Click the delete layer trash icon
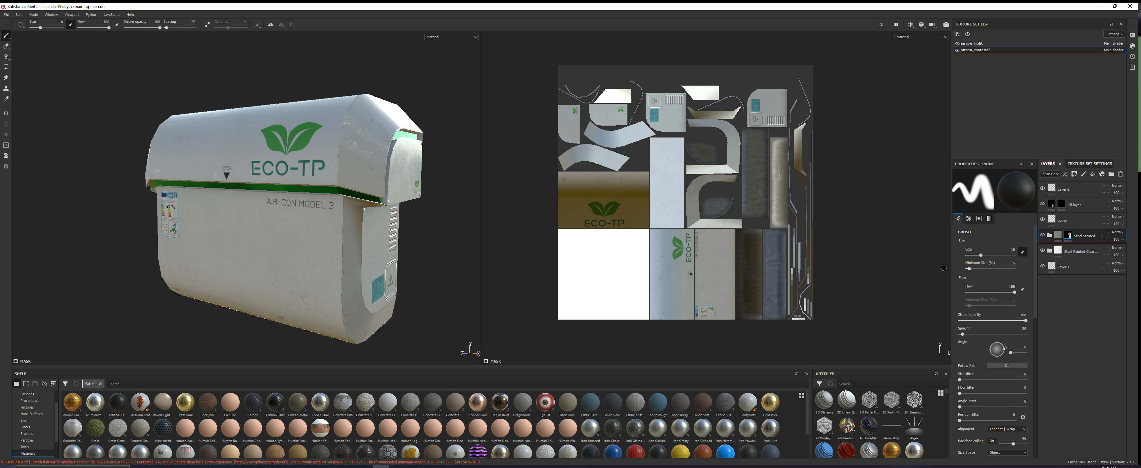Screen dimensions: 1141x468 [x=1120, y=174]
